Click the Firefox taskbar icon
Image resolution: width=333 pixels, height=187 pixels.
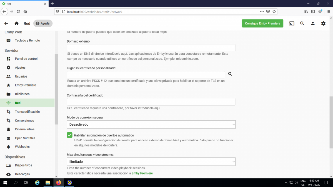pos(59,183)
